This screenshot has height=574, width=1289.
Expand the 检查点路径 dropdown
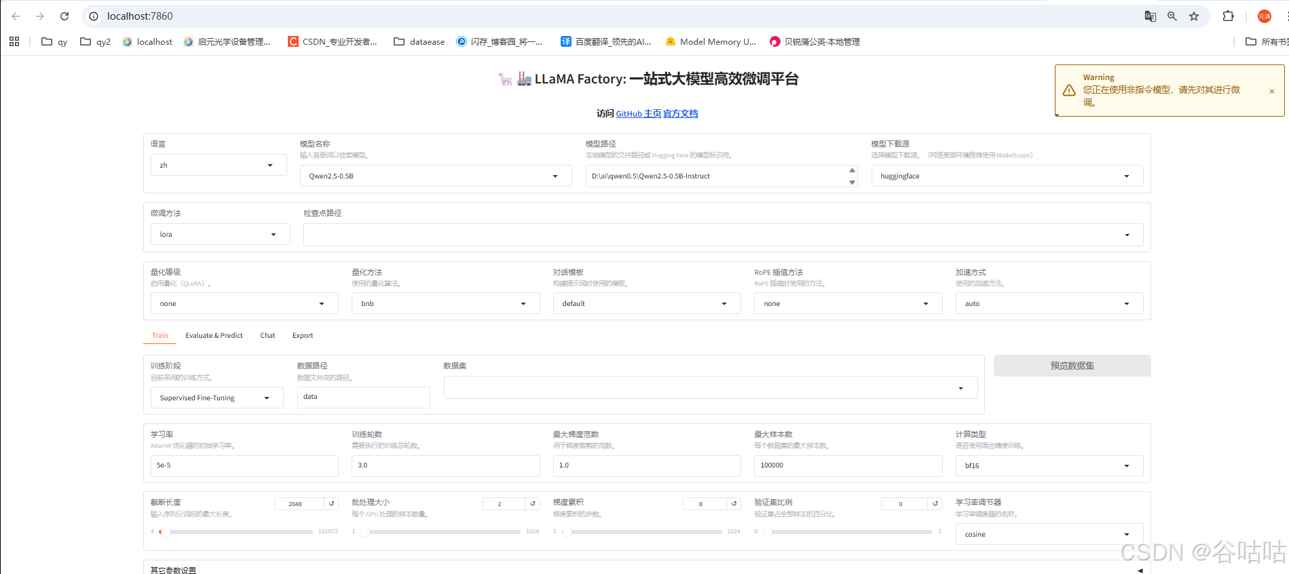point(724,235)
